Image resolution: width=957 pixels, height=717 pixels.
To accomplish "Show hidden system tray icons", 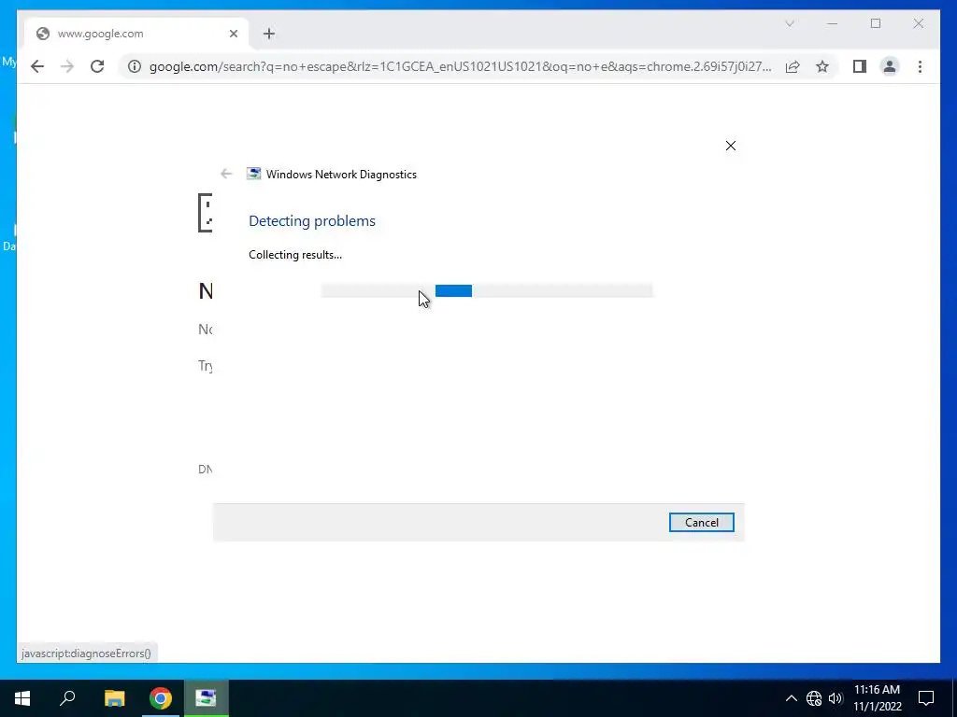I will 791,698.
